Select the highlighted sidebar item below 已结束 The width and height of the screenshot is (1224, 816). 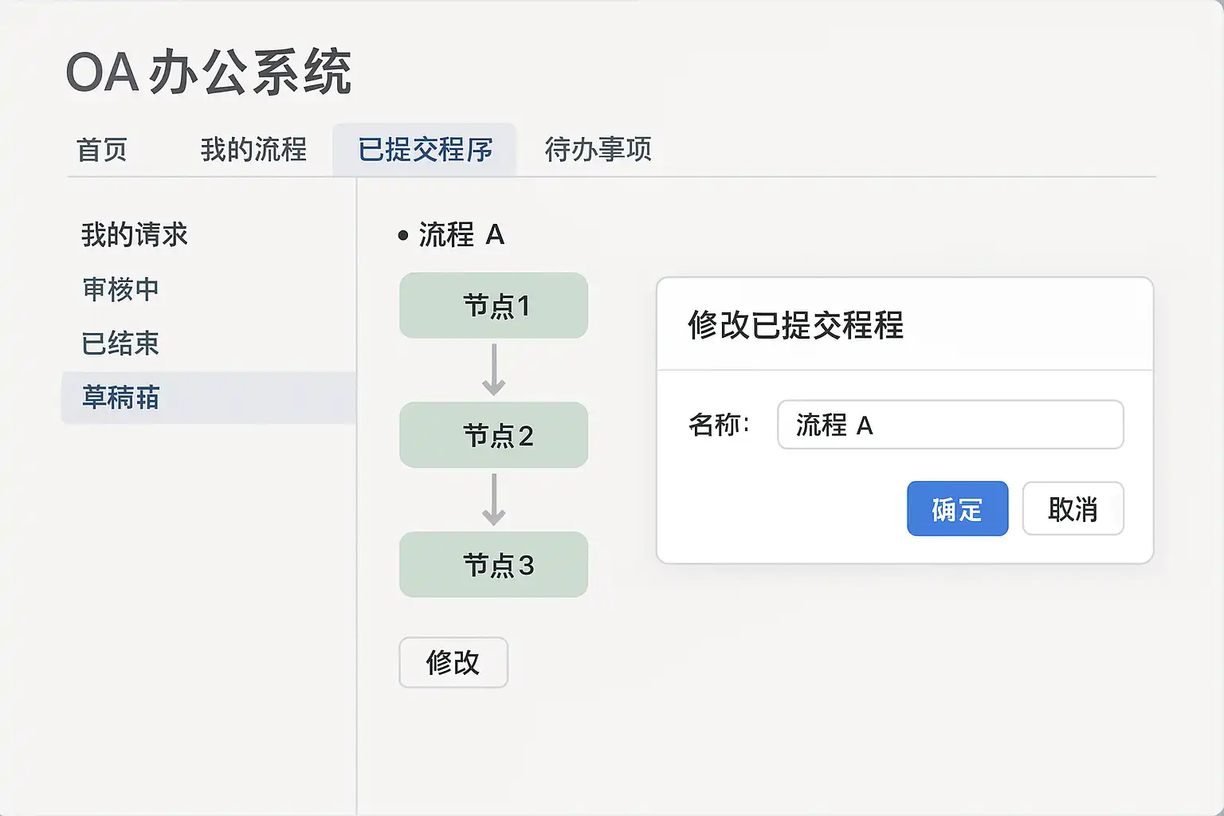pyautogui.click(x=121, y=398)
